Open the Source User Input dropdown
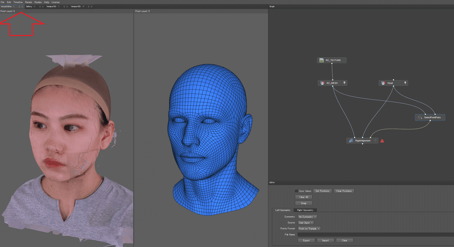The height and width of the screenshot is (247, 454). coord(306,223)
